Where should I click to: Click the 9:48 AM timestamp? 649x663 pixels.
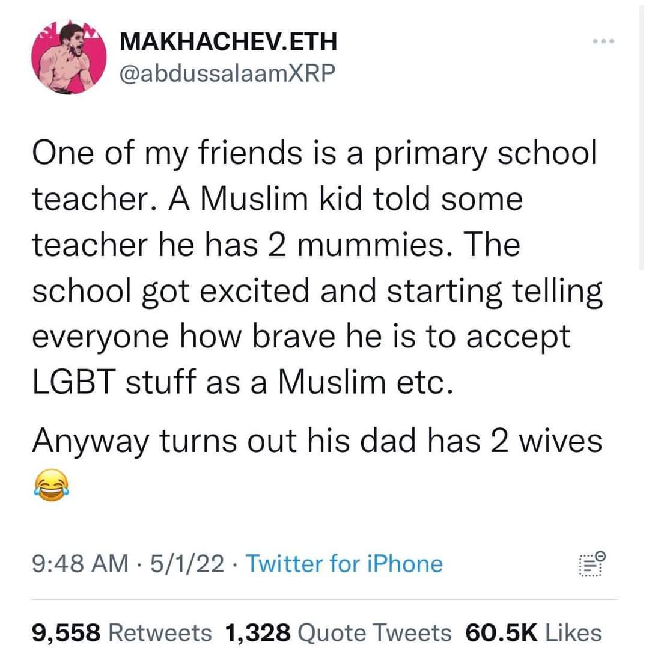79,564
